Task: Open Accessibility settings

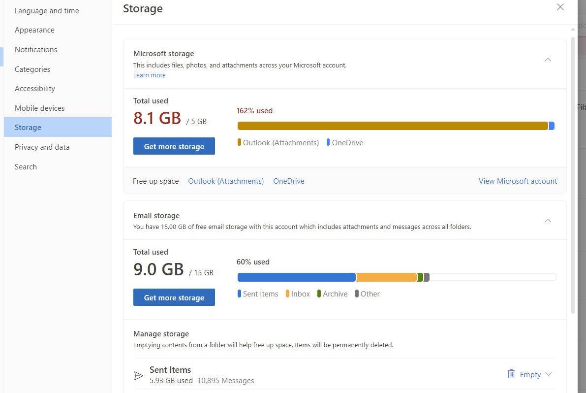Action: click(x=35, y=88)
